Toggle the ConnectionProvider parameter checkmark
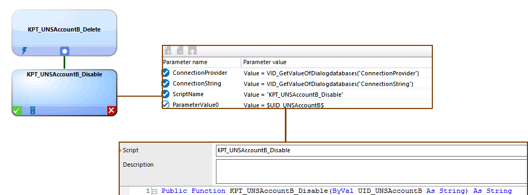This screenshot has width=528, height=195. [166, 73]
